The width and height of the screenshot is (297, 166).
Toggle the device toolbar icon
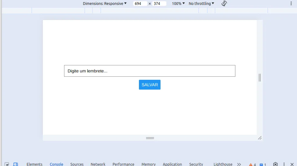(15, 164)
